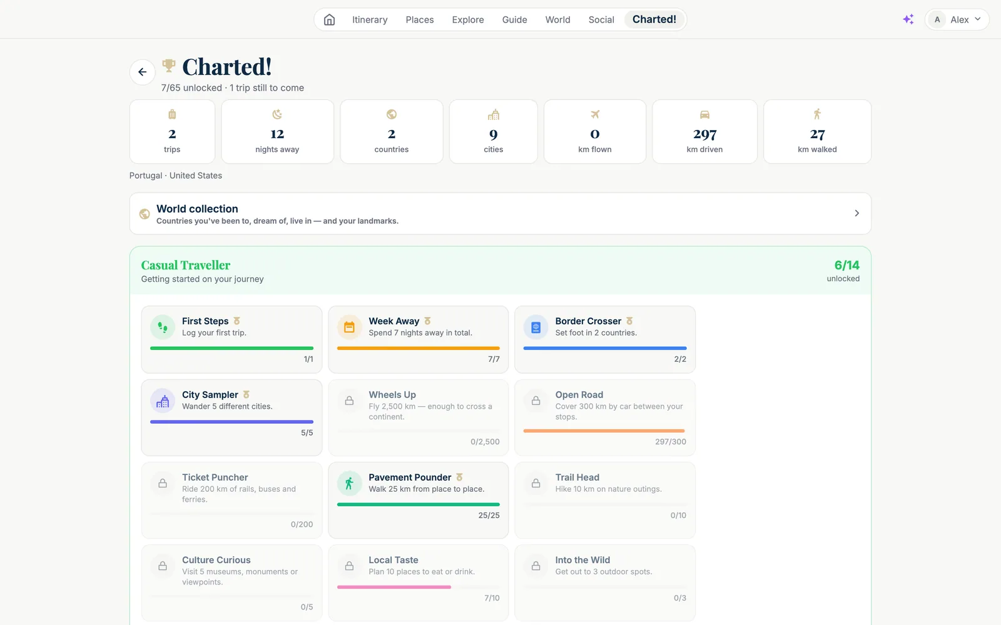Click the back arrow button
The width and height of the screenshot is (1001, 625).
coord(143,72)
